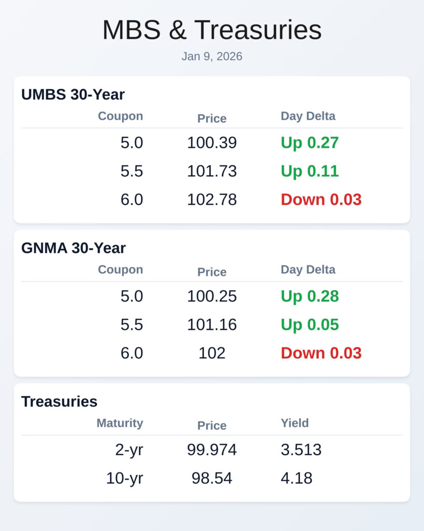The image size is (424, 531).
Task: Select the GNMA price 101.16
Action: coord(212,325)
